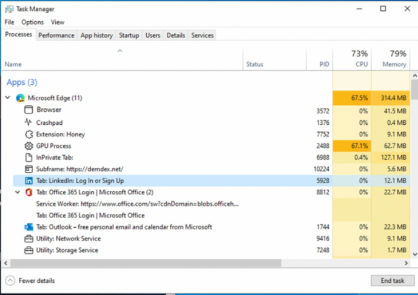Click the Network Service utility icon
This screenshot has height=295, width=418.
28,239
